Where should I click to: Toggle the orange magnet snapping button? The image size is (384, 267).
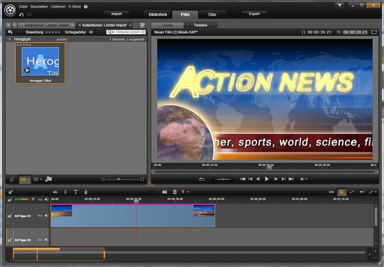pyautogui.click(x=341, y=191)
